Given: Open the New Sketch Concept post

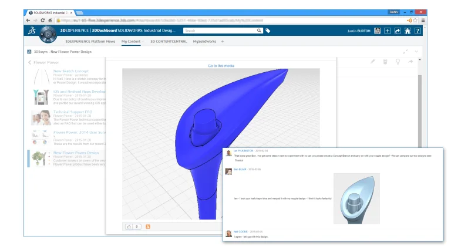Looking at the screenshot, I should click(x=71, y=71).
